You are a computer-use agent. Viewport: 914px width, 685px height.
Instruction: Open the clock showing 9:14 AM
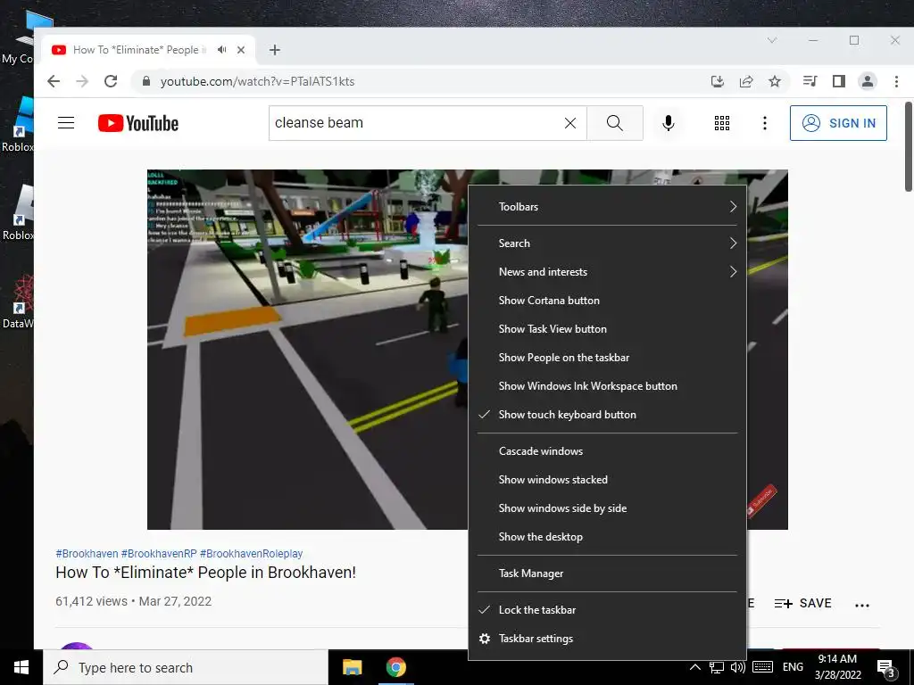click(837, 667)
